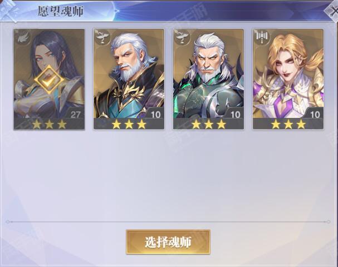Click the hammer icon on blonde character card

[x=261, y=37]
